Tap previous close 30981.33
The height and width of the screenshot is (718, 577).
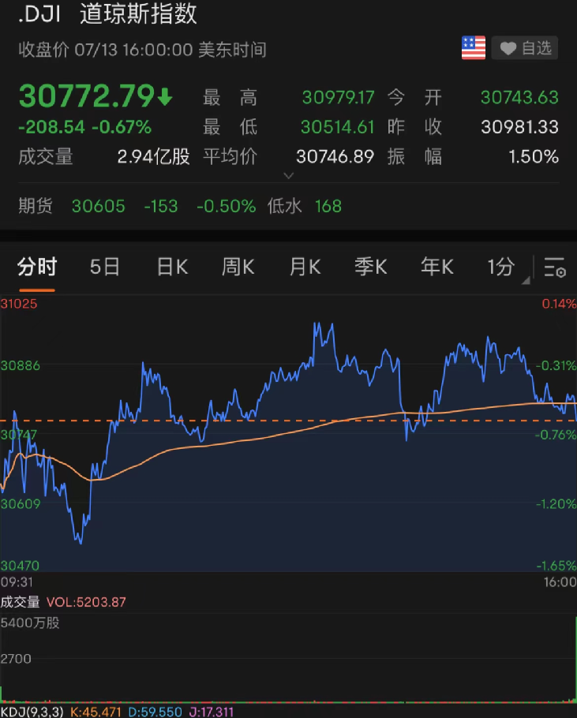[519, 127]
